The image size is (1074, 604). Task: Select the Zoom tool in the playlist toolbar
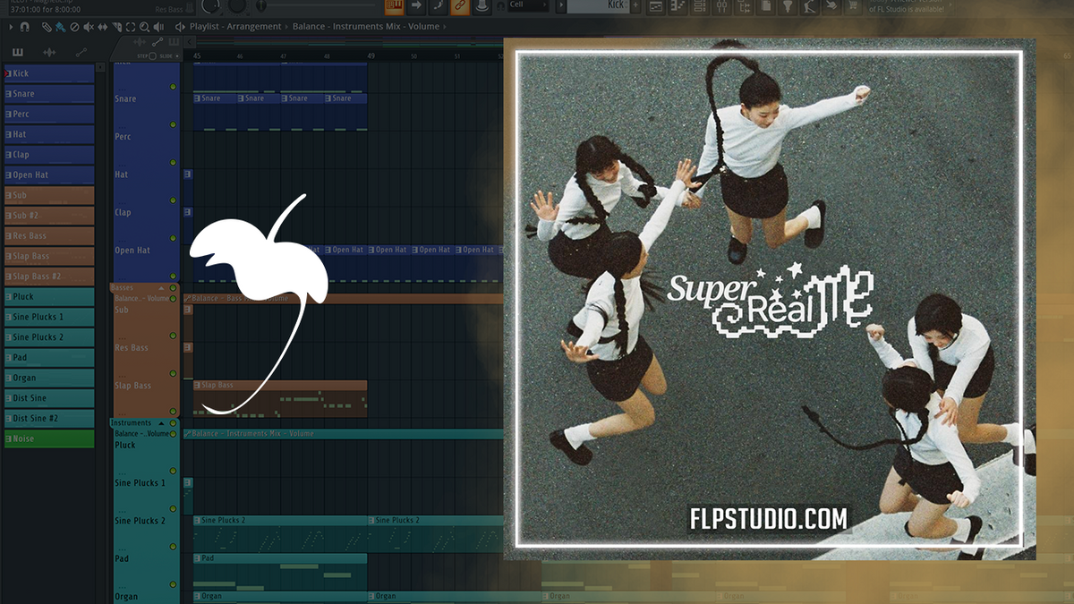point(145,27)
